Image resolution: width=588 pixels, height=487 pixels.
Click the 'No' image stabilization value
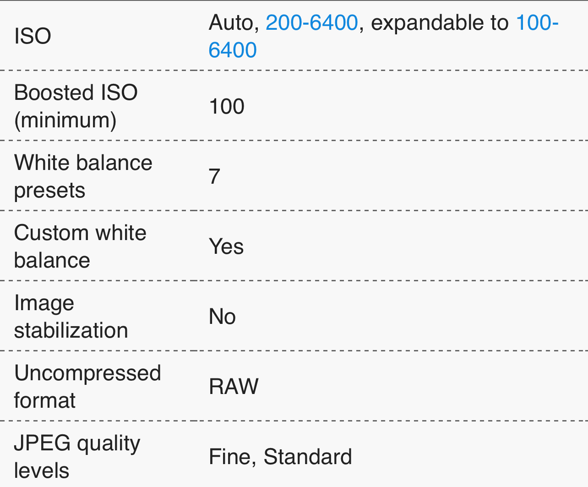(x=222, y=317)
